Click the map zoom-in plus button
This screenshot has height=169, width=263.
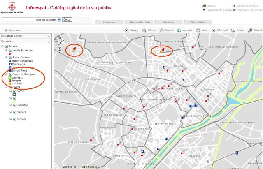pyautogui.click(x=60, y=49)
